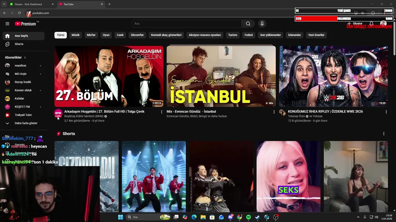396x222 pixels.
Task: Select the İzlenenler filter chip
Action: click(295, 35)
